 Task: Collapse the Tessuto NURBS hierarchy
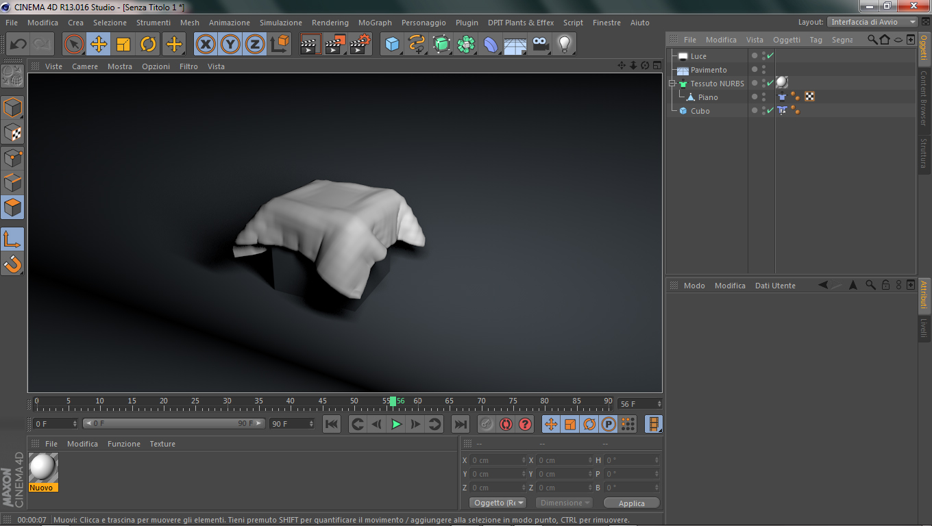[x=673, y=84]
